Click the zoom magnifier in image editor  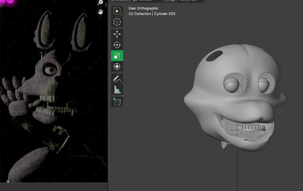(101, 2)
